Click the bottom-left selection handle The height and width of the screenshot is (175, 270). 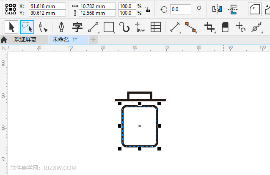point(120,149)
